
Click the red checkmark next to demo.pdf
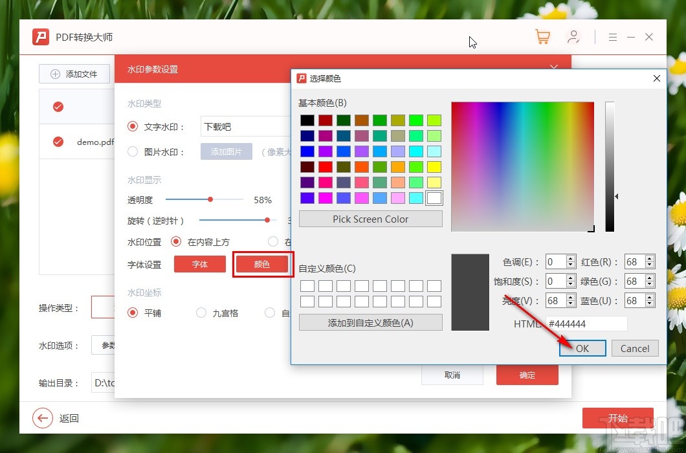(58, 141)
